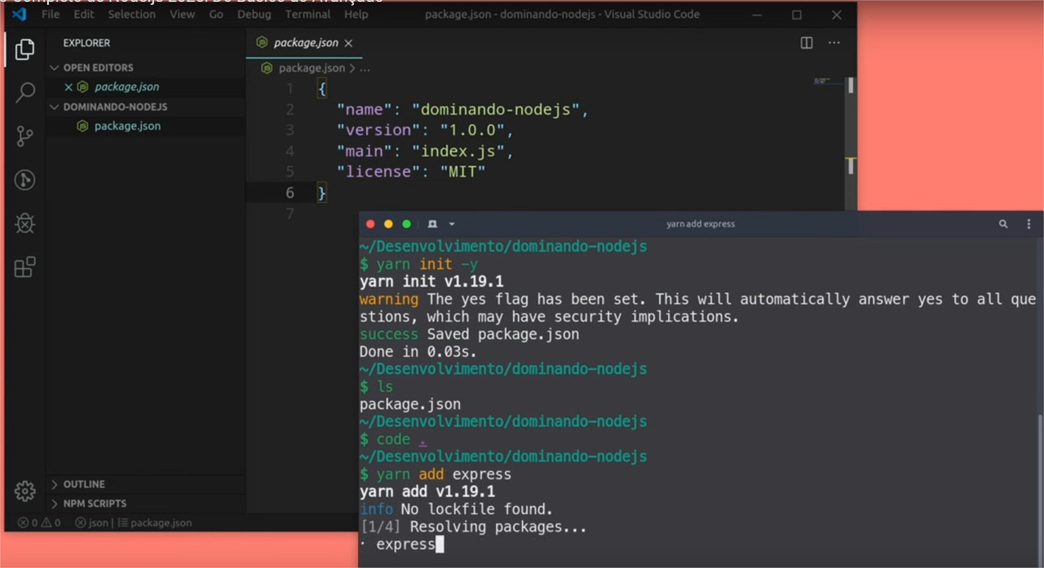Open the Debug view in activity bar

[24, 223]
